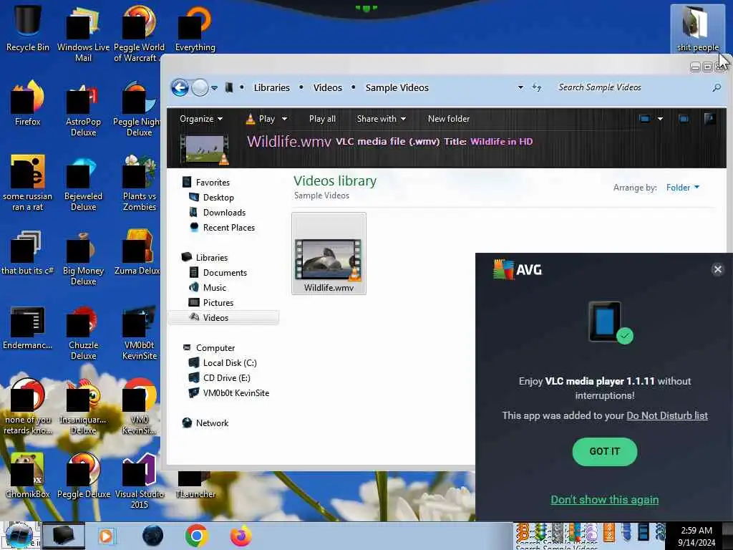The height and width of the screenshot is (550, 733).
Task: Open the recent locations dropdown arrow
Action: click(214, 87)
